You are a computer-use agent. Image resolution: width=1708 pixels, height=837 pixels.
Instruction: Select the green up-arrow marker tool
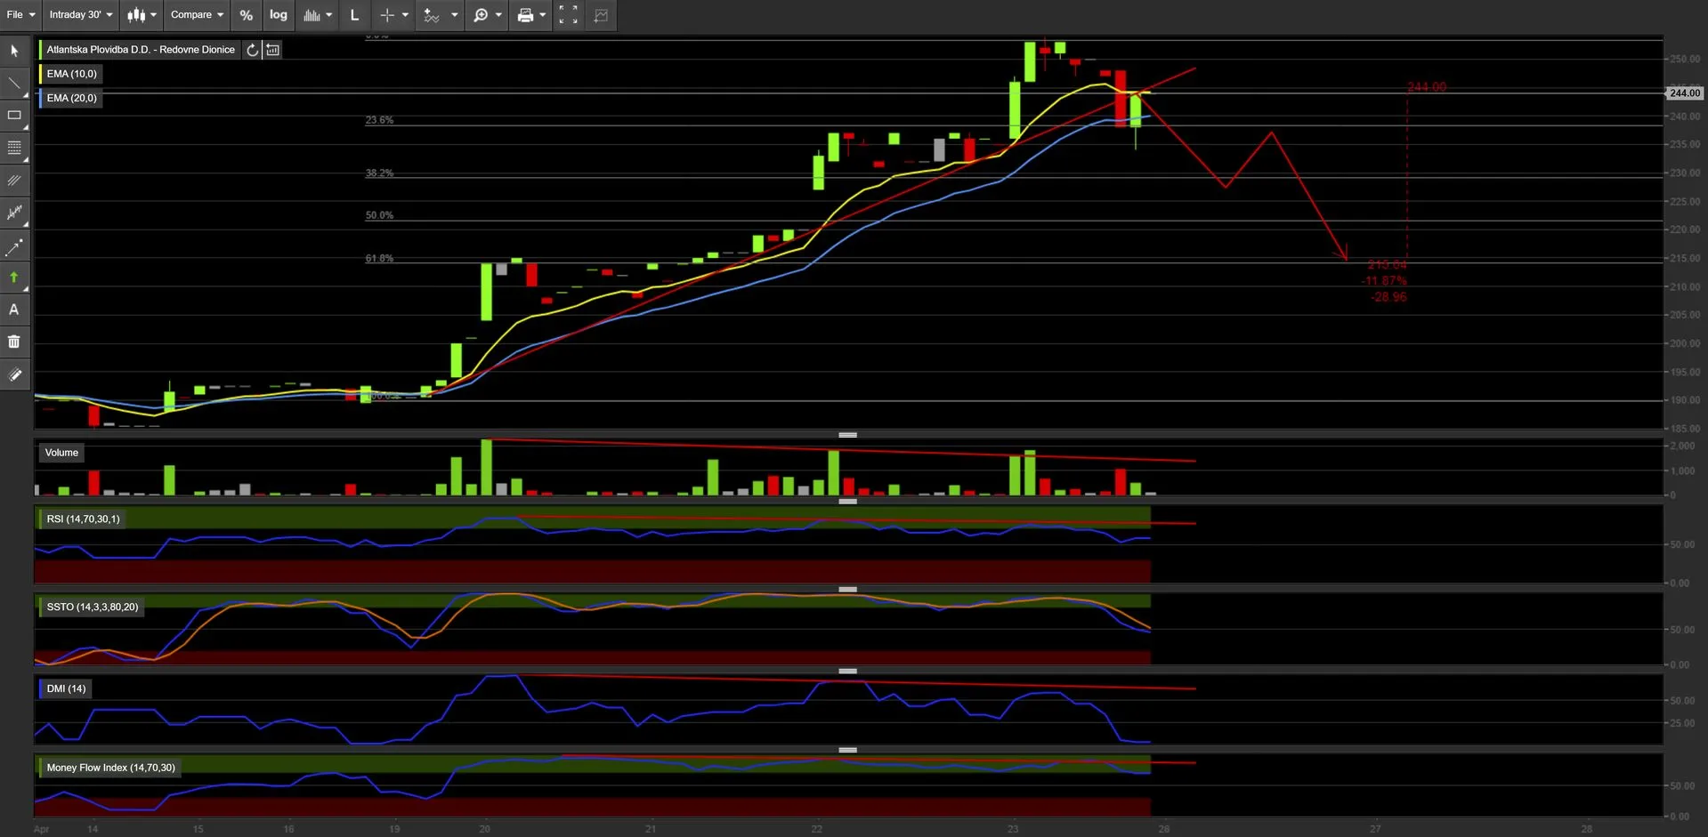pos(14,278)
